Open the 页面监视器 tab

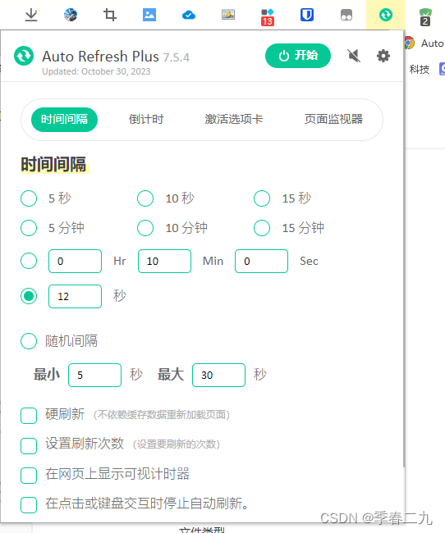pos(333,120)
